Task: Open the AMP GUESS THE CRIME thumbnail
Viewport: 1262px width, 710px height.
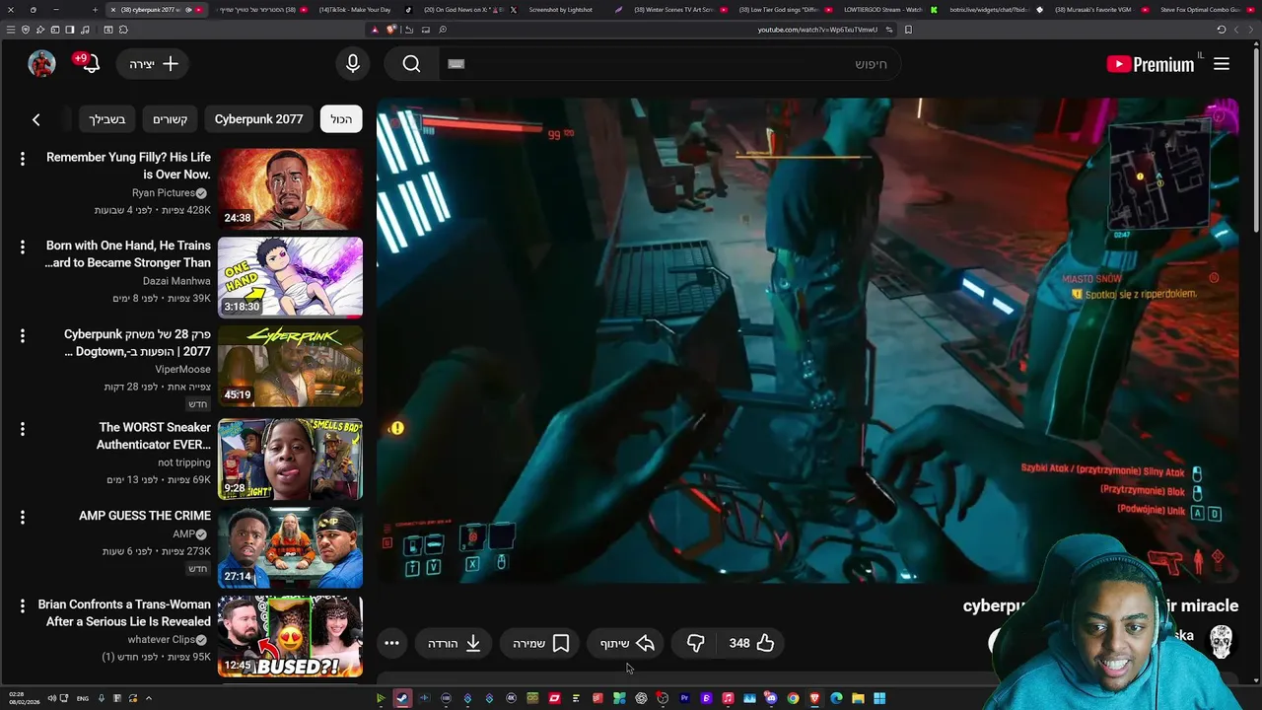Action: [290, 547]
